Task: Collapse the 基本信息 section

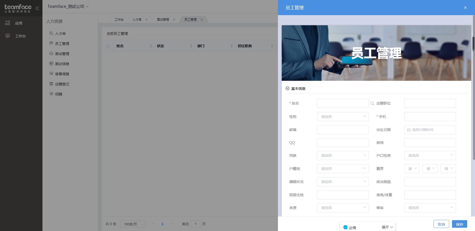Action: (288, 88)
